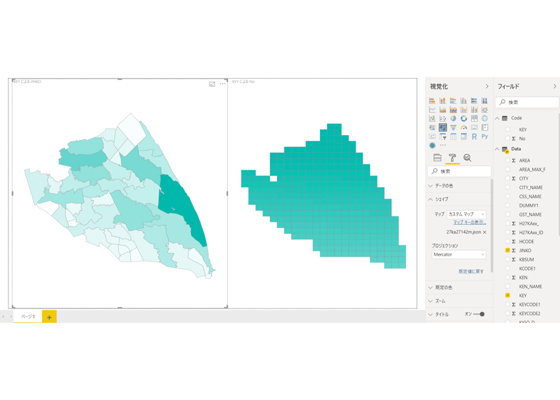Click focus mode icon on JINKO map
560x400 pixels.
pyautogui.click(x=212, y=84)
